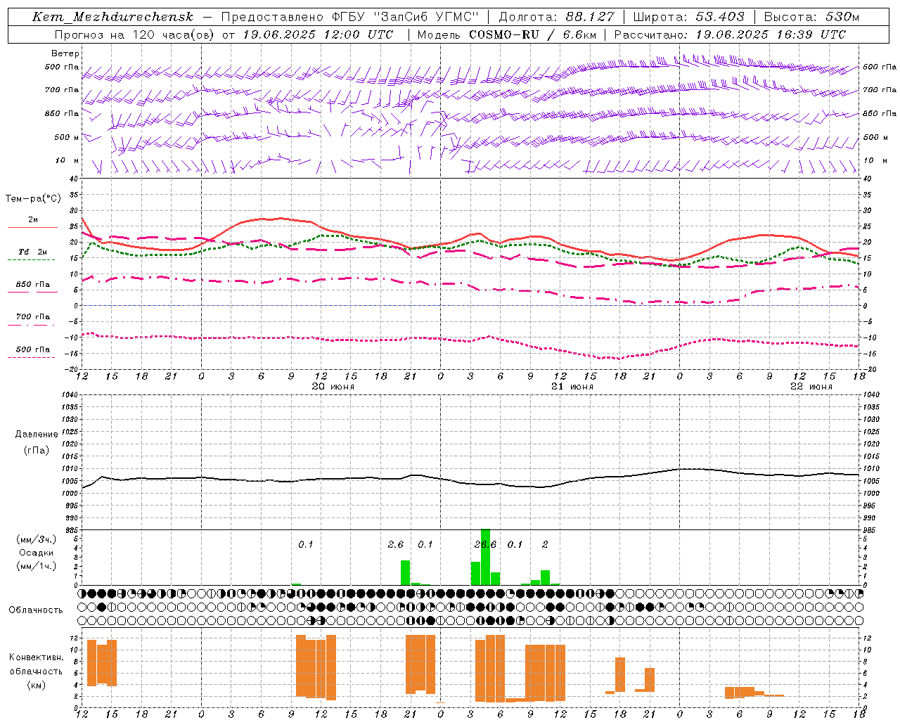Click the Ветер panel label
The width and height of the screenshot is (900, 720).
pyautogui.click(x=65, y=53)
